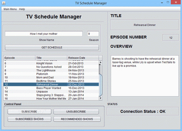Open the Help menu
The image size is (182, 131).
(x=22, y=9)
